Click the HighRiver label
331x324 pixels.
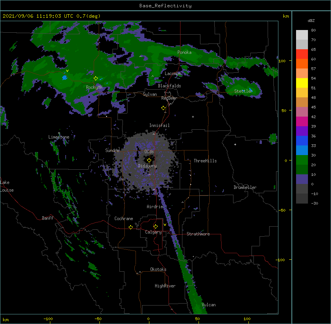pyautogui.click(x=165, y=286)
